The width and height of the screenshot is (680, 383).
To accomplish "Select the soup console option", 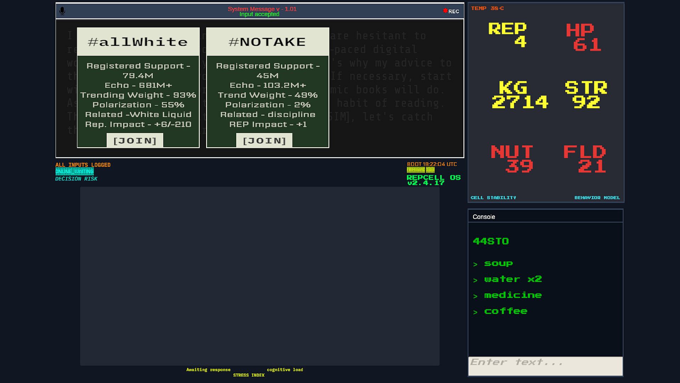I will click(x=498, y=263).
